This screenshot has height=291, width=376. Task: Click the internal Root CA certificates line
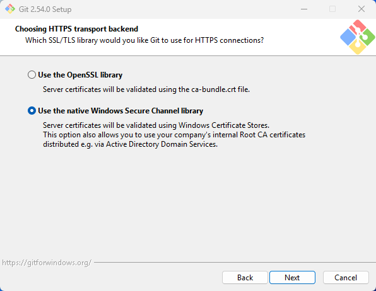(174, 135)
